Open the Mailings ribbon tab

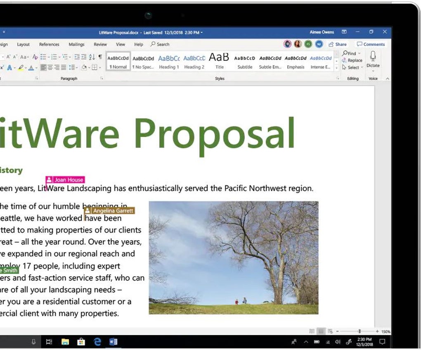[76, 44]
